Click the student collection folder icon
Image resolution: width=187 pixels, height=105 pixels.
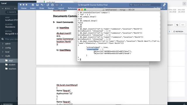pos(6,64)
